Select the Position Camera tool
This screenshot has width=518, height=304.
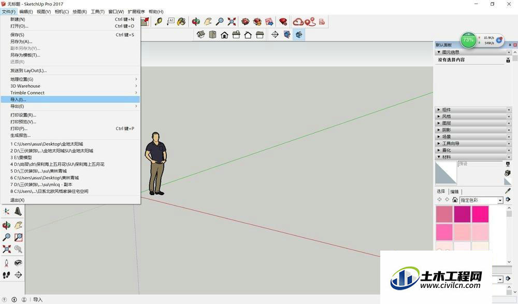[x=6, y=263]
